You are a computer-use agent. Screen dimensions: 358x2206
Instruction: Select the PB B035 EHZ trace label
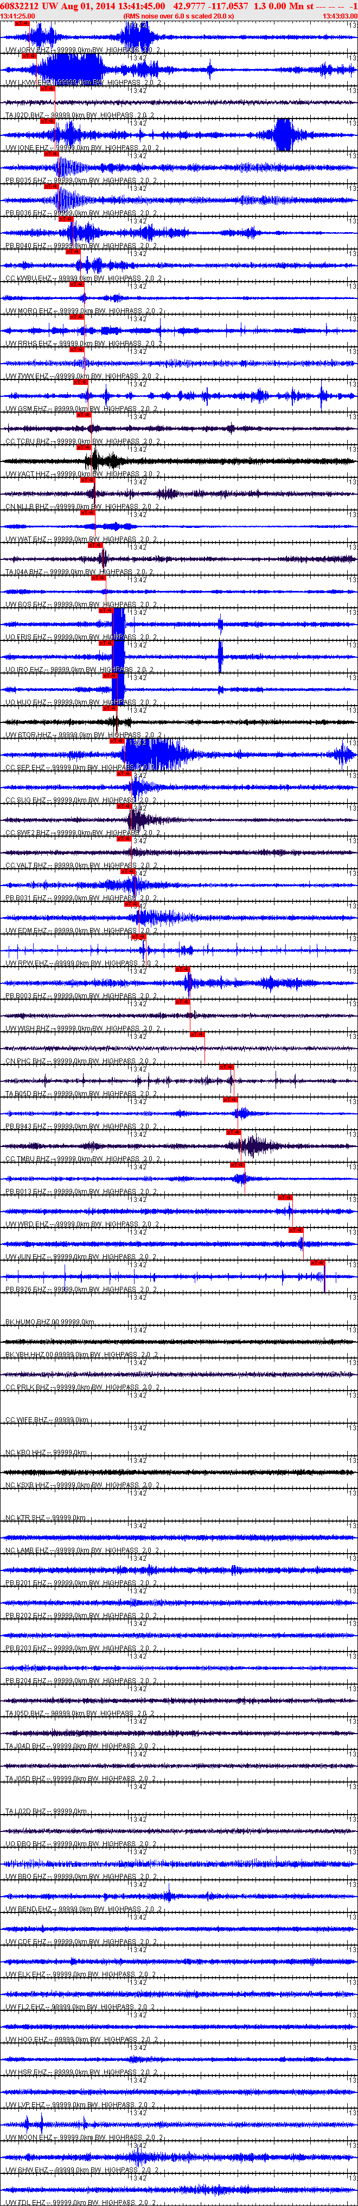point(82,180)
